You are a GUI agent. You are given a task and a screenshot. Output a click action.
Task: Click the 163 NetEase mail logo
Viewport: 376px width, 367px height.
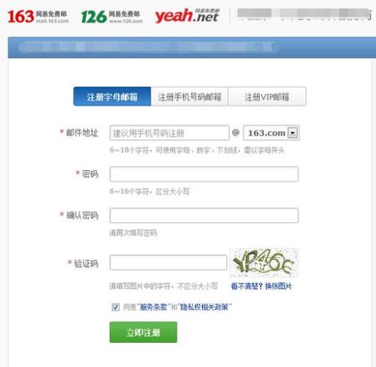tap(38, 17)
